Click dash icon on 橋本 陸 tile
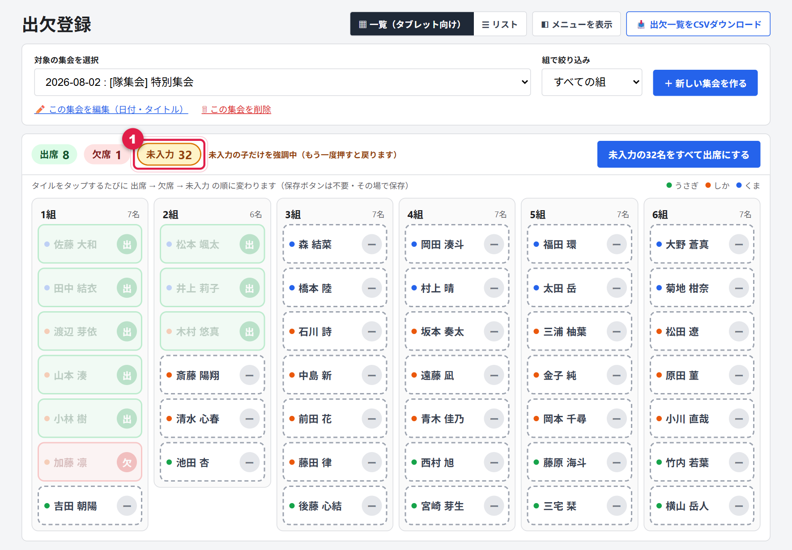 (372, 288)
